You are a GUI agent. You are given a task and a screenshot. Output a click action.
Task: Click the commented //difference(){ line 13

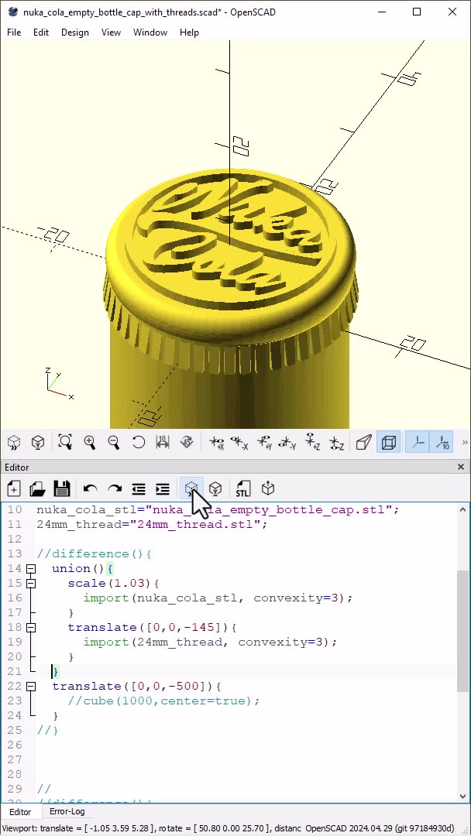pos(95,554)
